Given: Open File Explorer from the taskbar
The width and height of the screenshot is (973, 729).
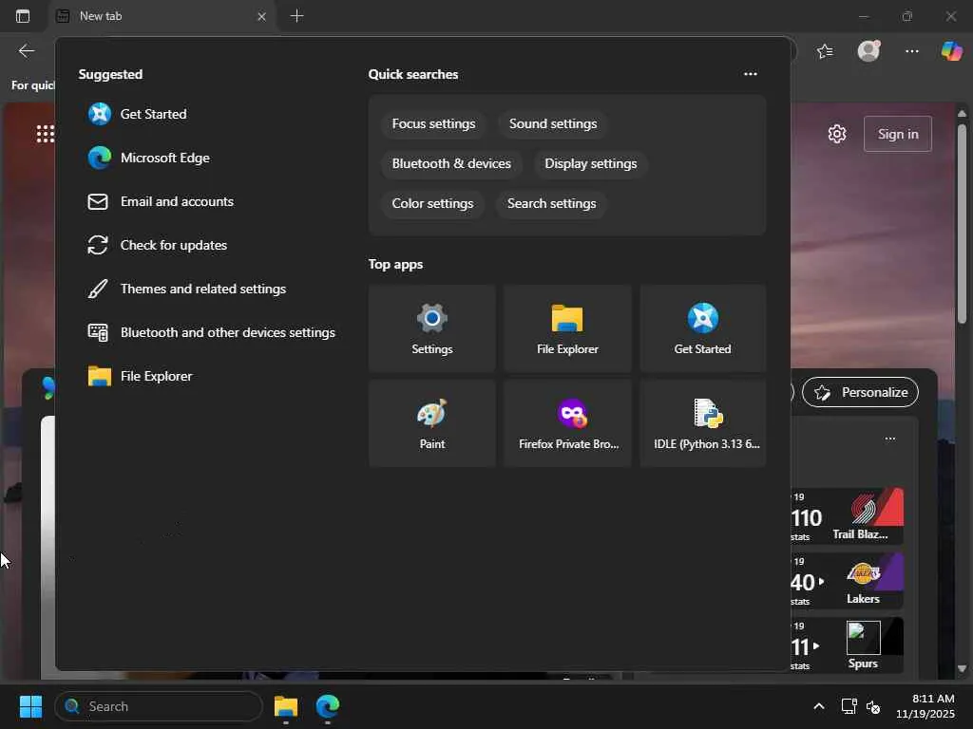Looking at the screenshot, I should tap(286, 706).
